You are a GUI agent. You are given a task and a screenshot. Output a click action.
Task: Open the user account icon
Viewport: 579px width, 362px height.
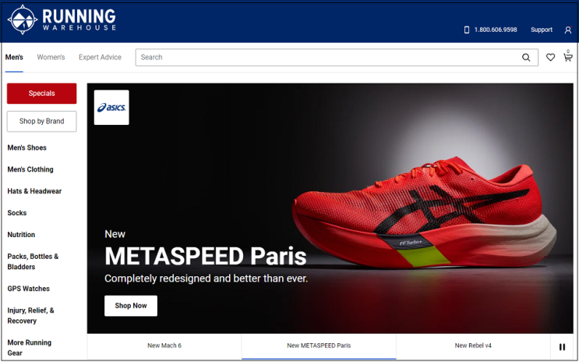pos(568,30)
